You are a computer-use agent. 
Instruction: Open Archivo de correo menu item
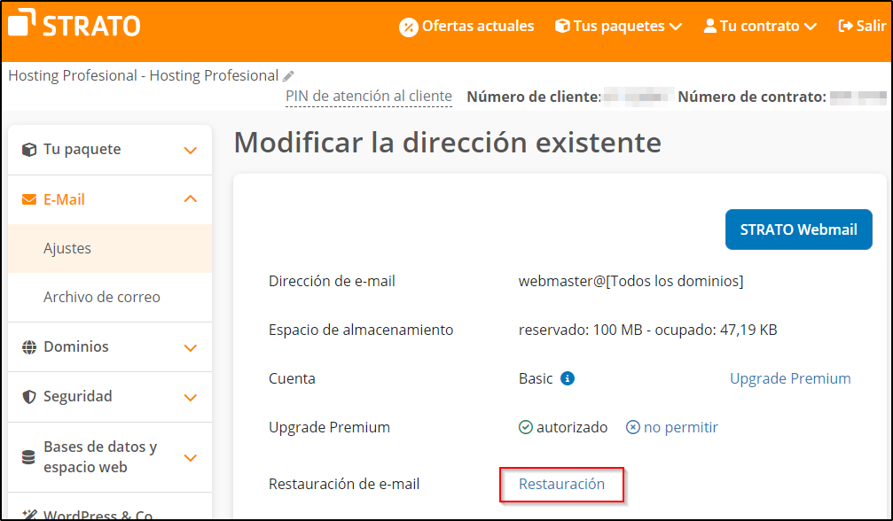coord(102,298)
